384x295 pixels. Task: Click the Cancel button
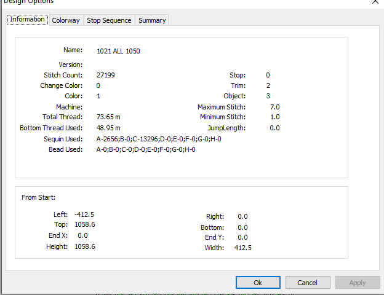coord(308,283)
